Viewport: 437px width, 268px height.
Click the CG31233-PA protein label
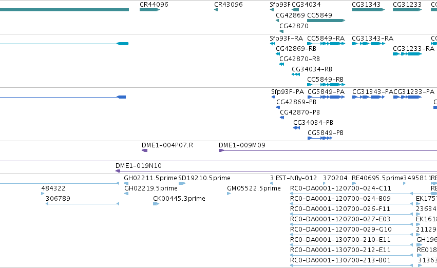click(x=414, y=92)
